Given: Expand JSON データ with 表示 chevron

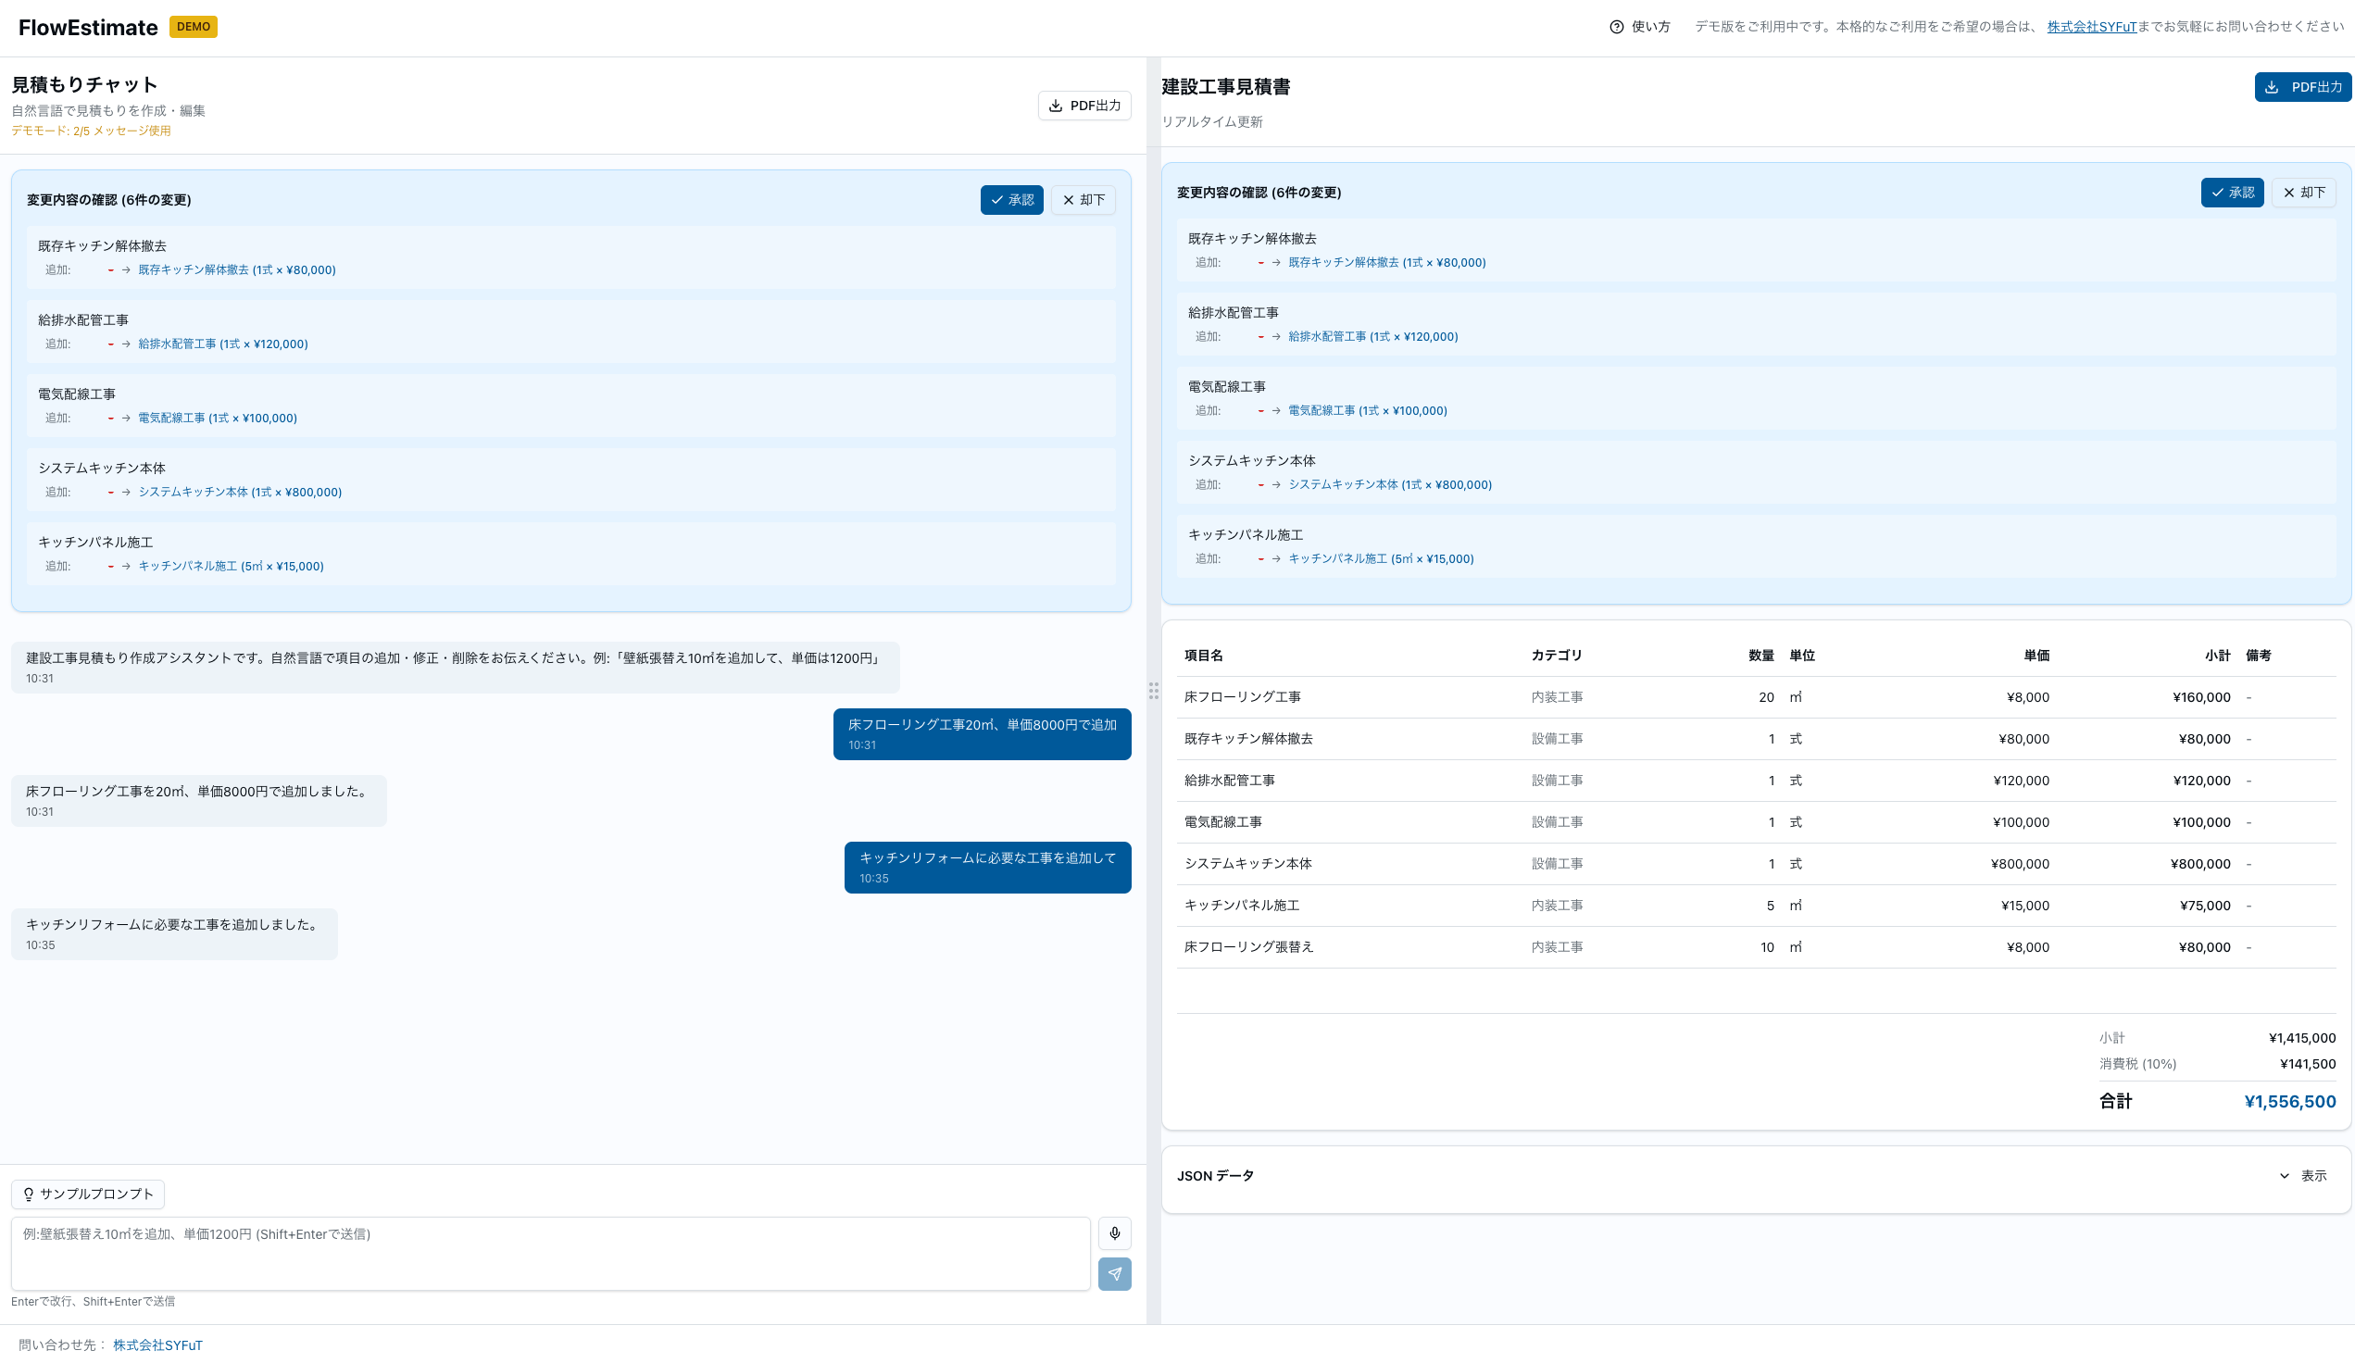Looking at the screenshot, I should pyautogui.click(x=2302, y=1175).
